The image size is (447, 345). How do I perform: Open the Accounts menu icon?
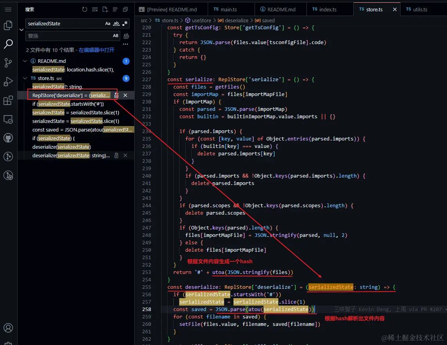tap(8, 328)
